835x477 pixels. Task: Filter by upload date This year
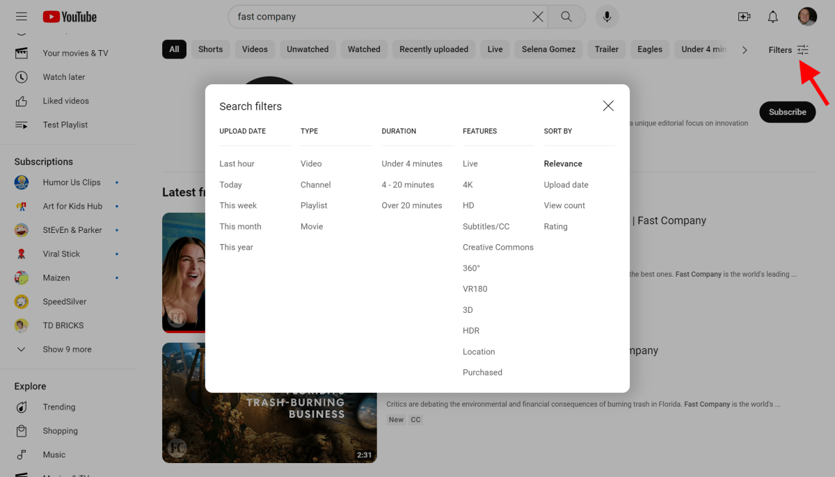[x=237, y=248]
